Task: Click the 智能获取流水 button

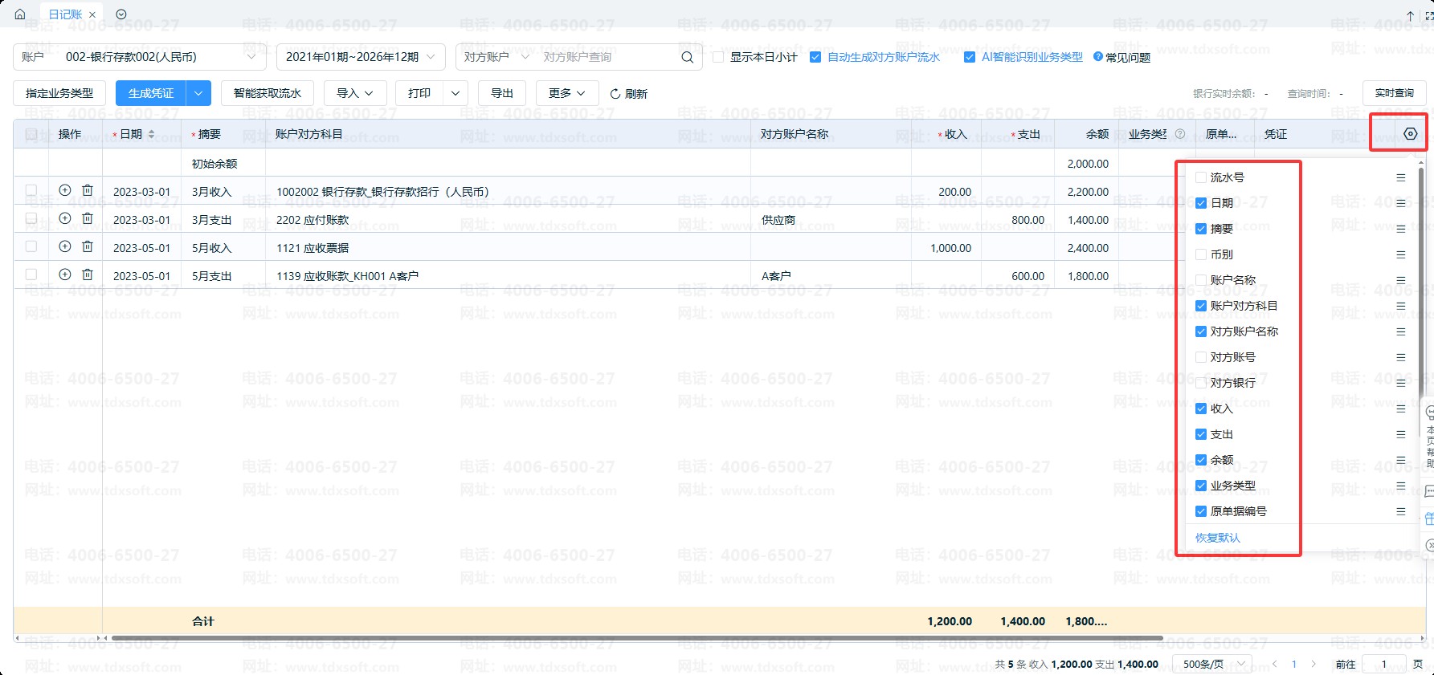Action: tap(268, 93)
